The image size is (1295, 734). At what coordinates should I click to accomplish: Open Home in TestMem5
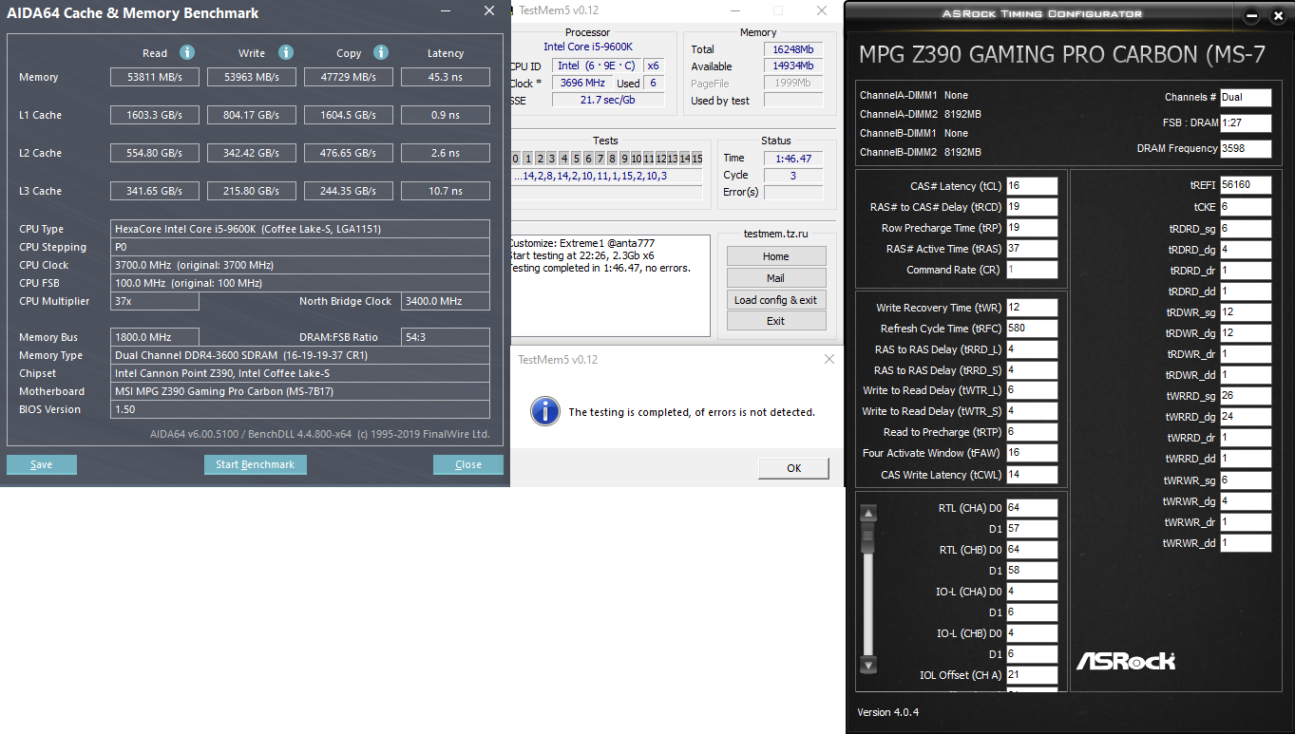(x=776, y=256)
